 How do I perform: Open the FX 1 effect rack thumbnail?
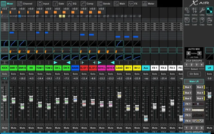(x=198, y=104)
